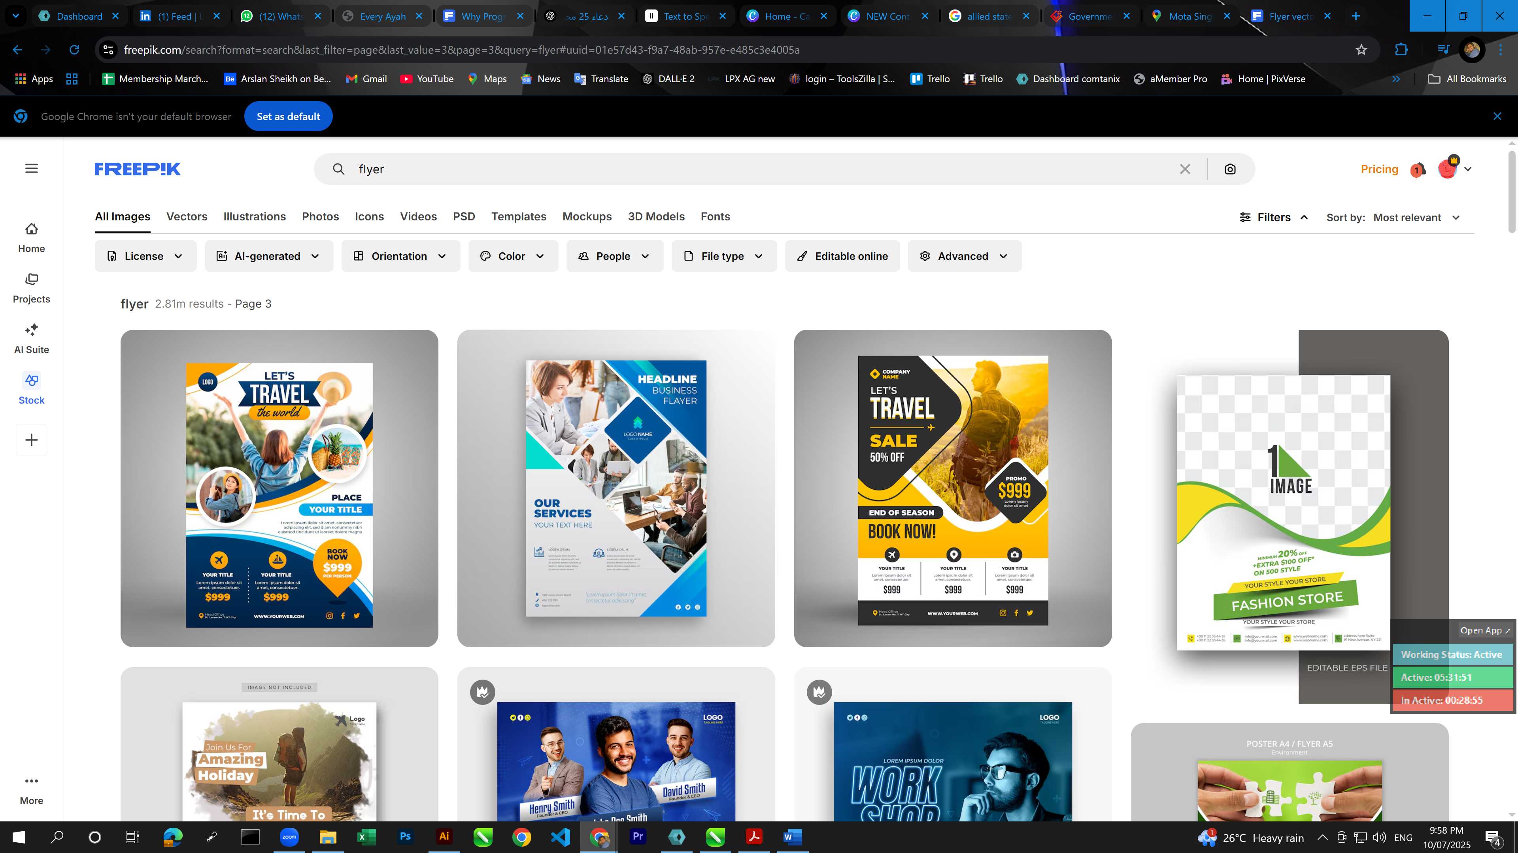Screen dimensions: 1518x853
Task: Reload the current page
Action: (x=74, y=50)
